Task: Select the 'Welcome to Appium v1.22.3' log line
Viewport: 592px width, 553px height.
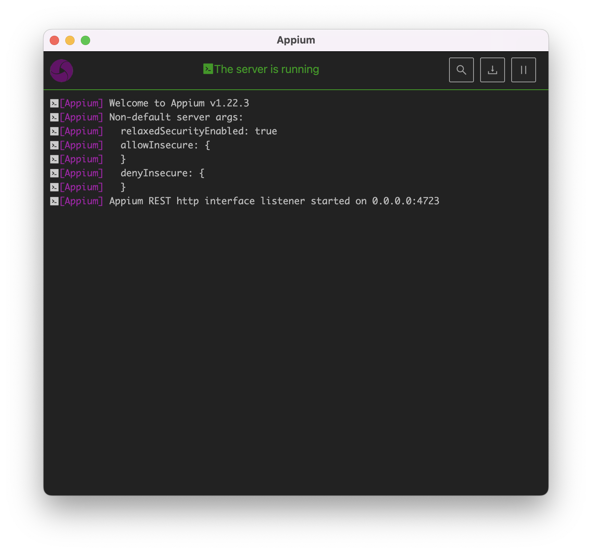Action: coord(179,103)
